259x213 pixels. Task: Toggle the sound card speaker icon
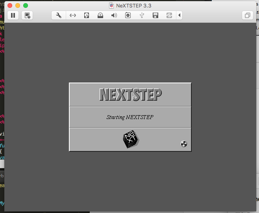pos(114,15)
